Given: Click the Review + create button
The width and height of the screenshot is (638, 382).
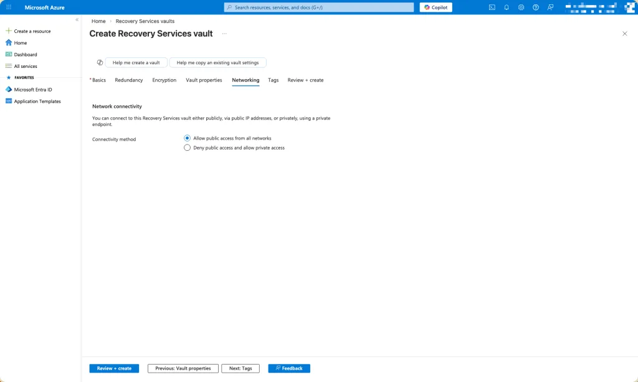Looking at the screenshot, I should 114,368.
